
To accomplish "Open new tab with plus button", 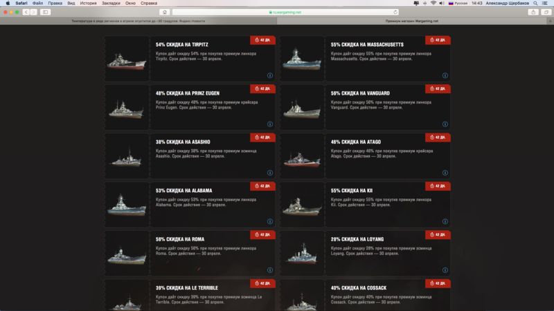I will point(550,21).
